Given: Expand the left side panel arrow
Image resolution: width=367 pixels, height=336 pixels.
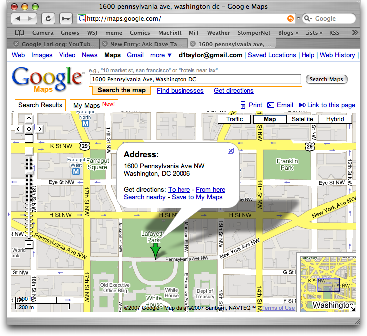Looking at the screenshot, I should (x=9, y=214).
